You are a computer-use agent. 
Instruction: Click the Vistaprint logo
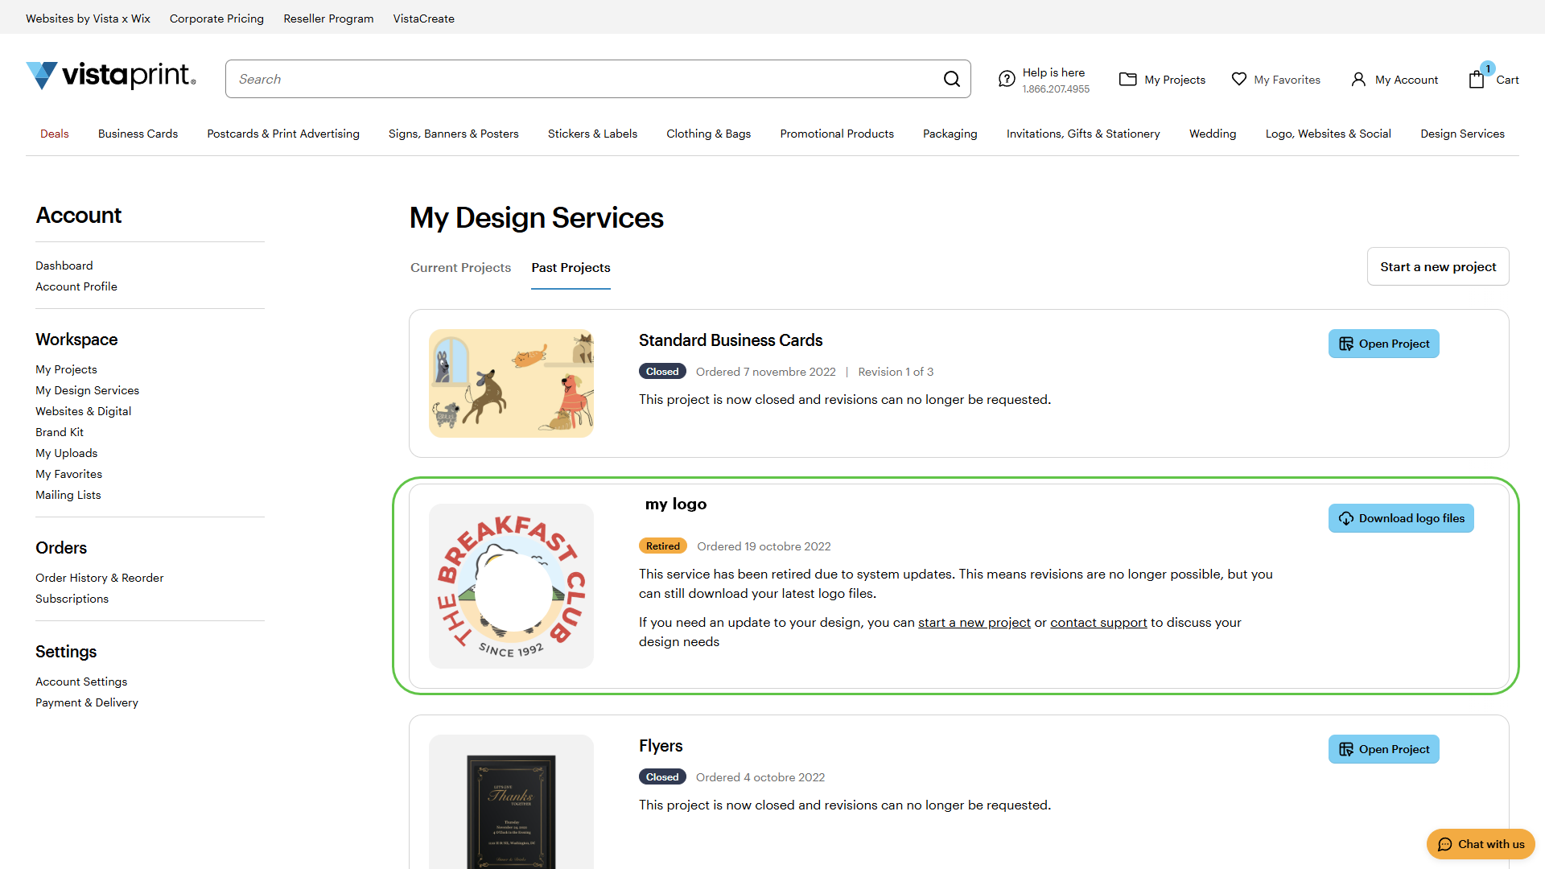point(111,76)
